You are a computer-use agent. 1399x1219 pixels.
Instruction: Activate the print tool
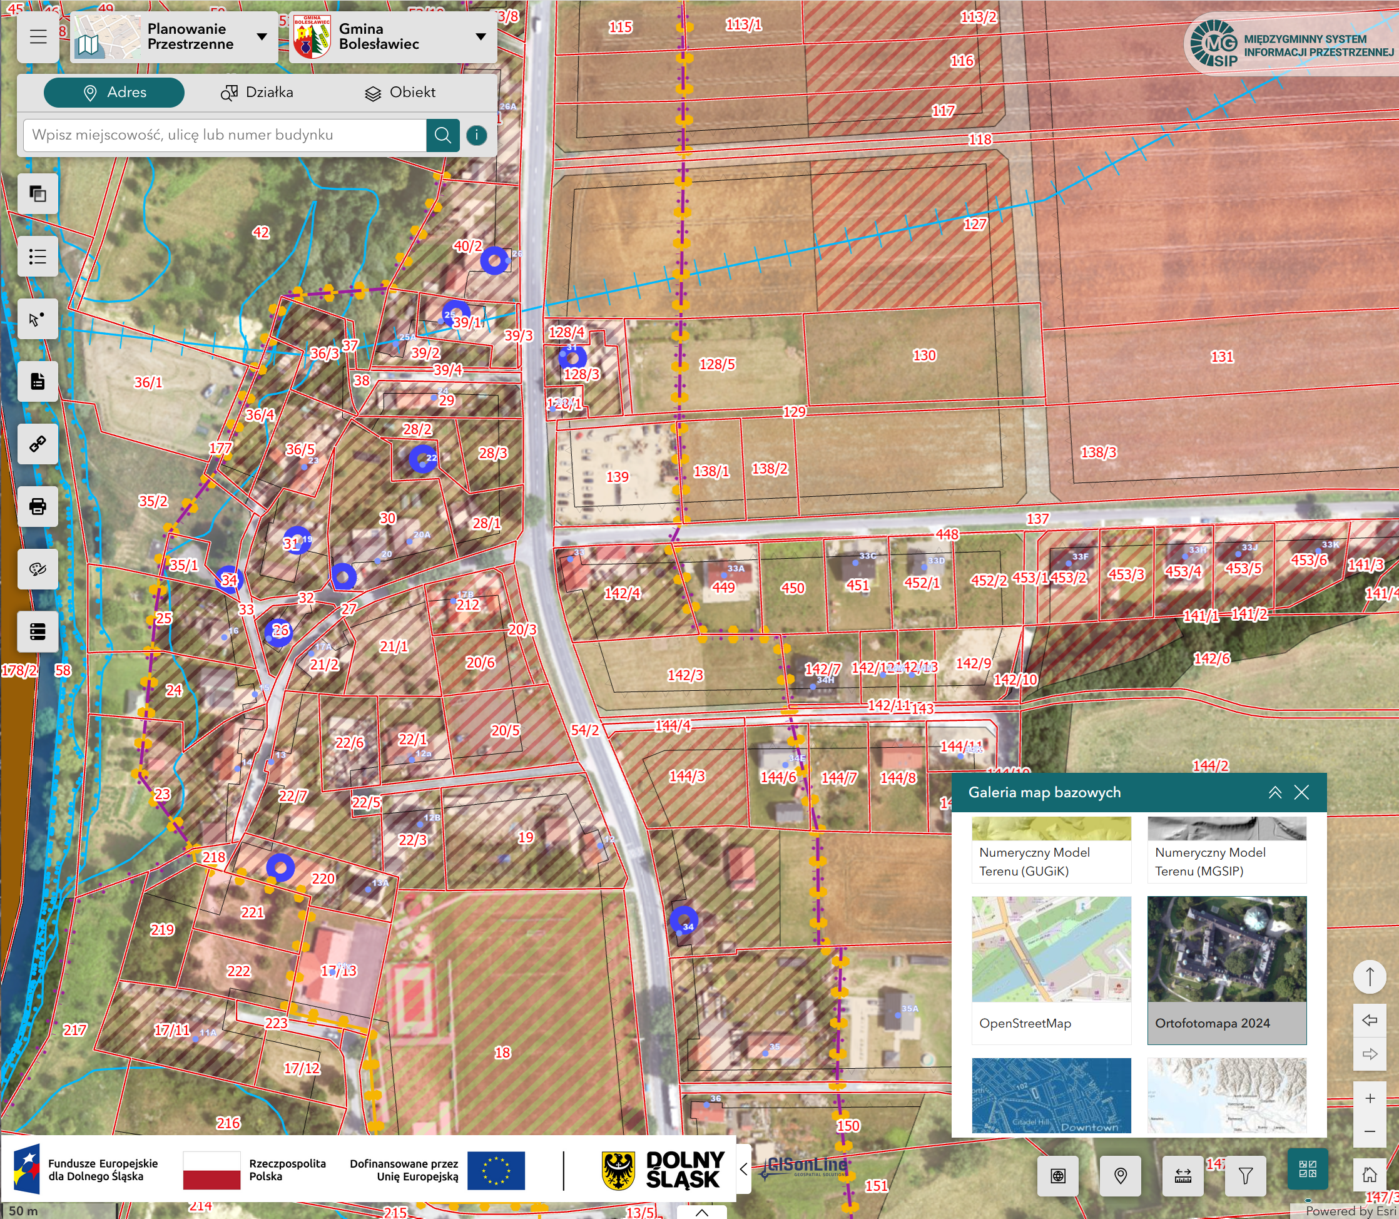pyautogui.click(x=38, y=506)
